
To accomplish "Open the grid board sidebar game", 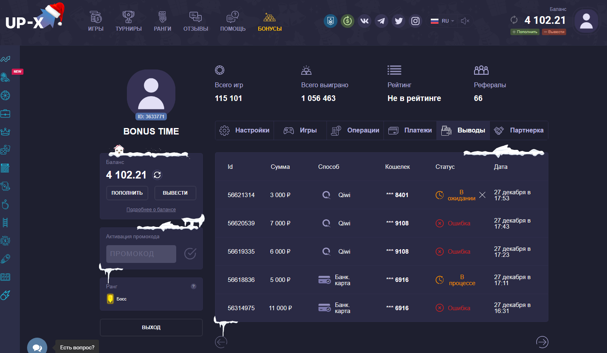I will [5, 168].
